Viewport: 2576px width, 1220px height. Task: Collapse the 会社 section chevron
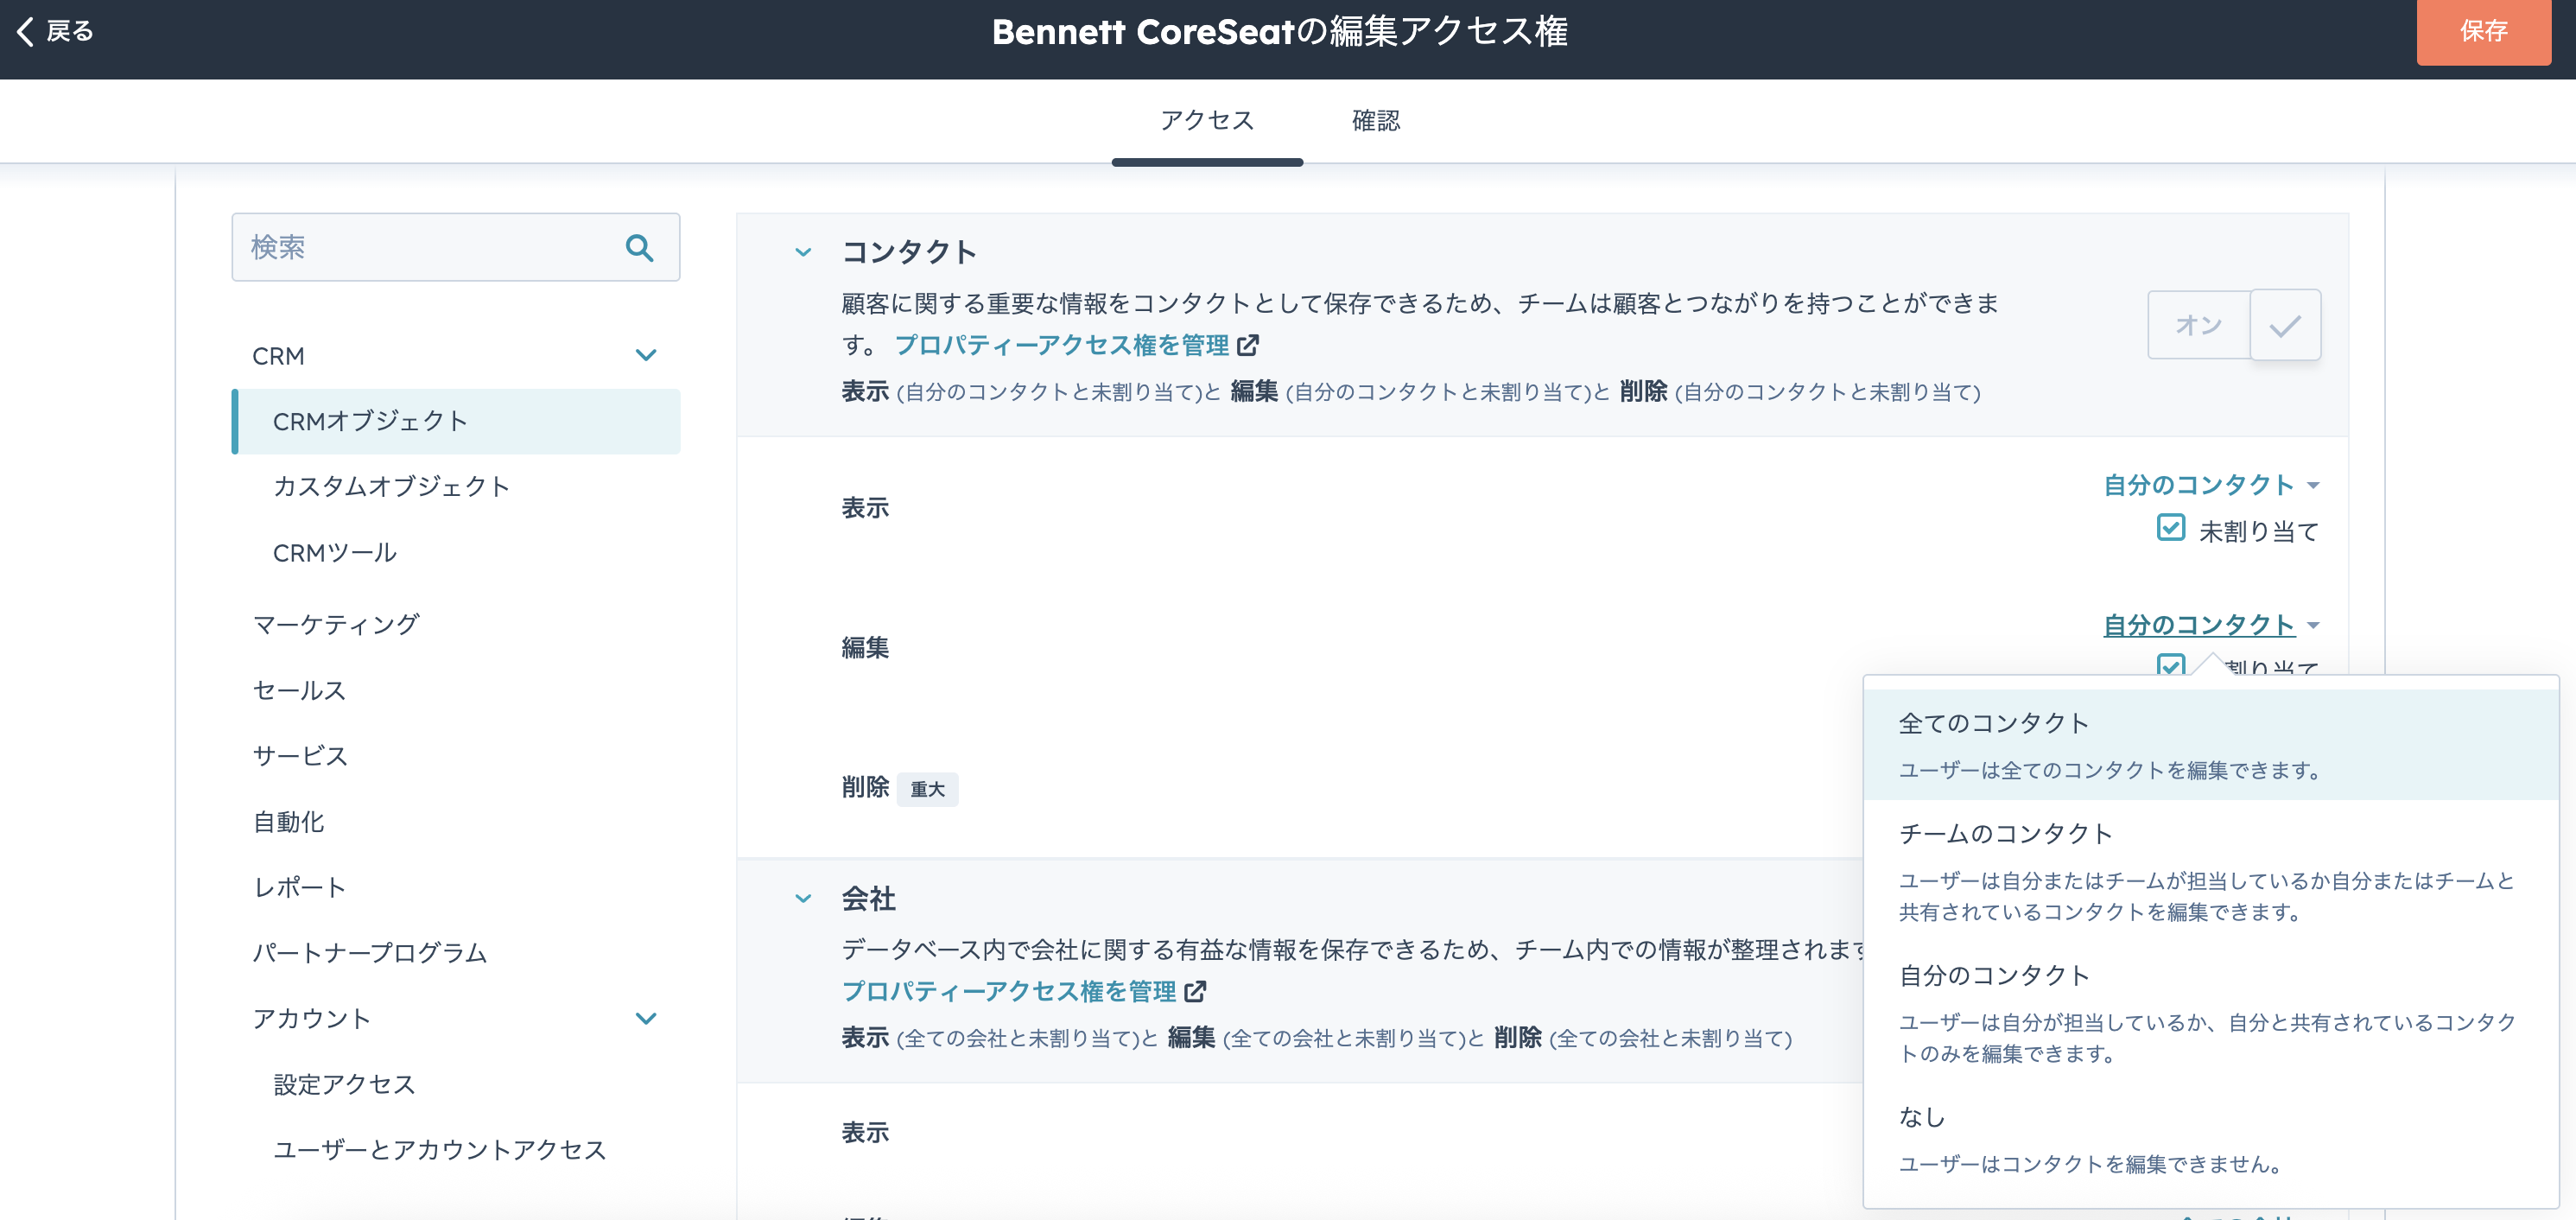coord(803,898)
